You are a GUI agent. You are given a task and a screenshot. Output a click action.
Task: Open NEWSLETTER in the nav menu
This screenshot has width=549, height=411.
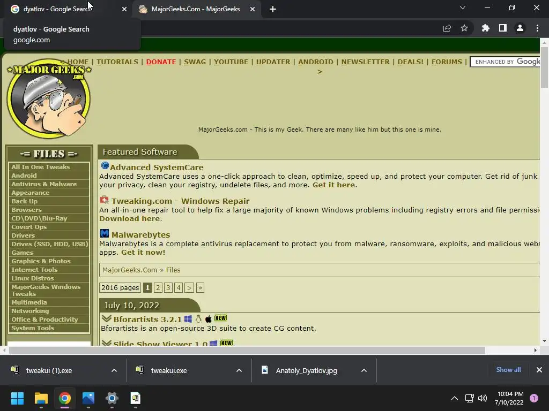(x=365, y=62)
